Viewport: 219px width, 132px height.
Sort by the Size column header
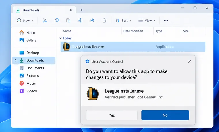(x=186, y=31)
